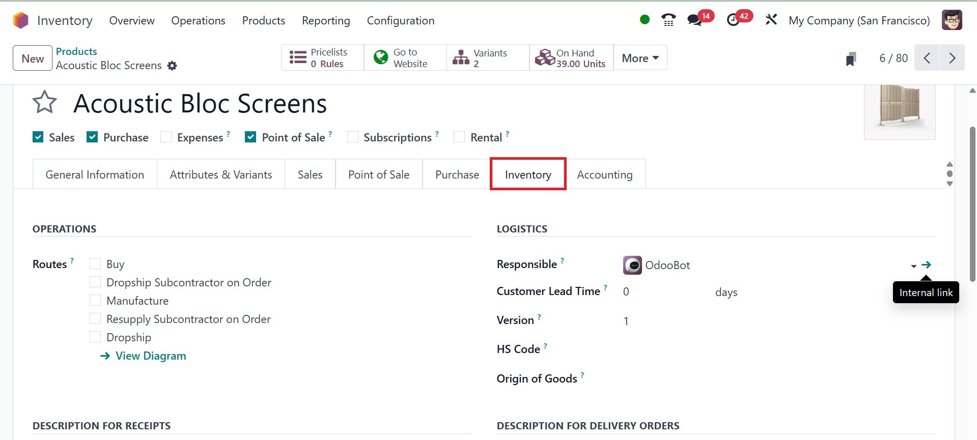Image resolution: width=977 pixels, height=440 pixels.
Task: Expand the More actions dropdown
Action: coord(640,58)
